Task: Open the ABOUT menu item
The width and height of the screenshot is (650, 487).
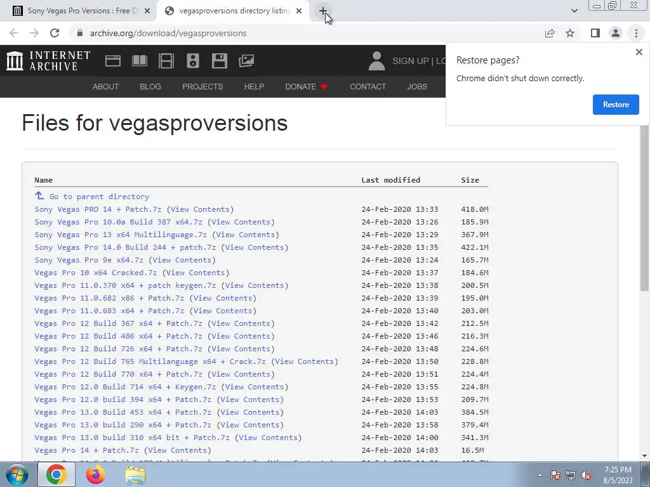Action: point(106,86)
